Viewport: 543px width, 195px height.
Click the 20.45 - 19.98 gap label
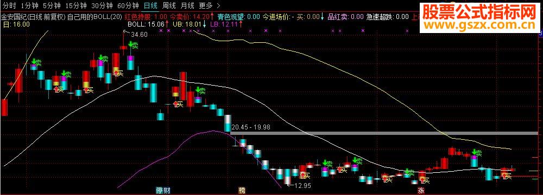251,127
